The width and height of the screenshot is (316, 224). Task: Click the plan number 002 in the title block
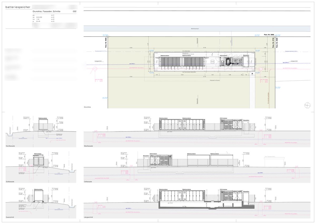[75, 12]
